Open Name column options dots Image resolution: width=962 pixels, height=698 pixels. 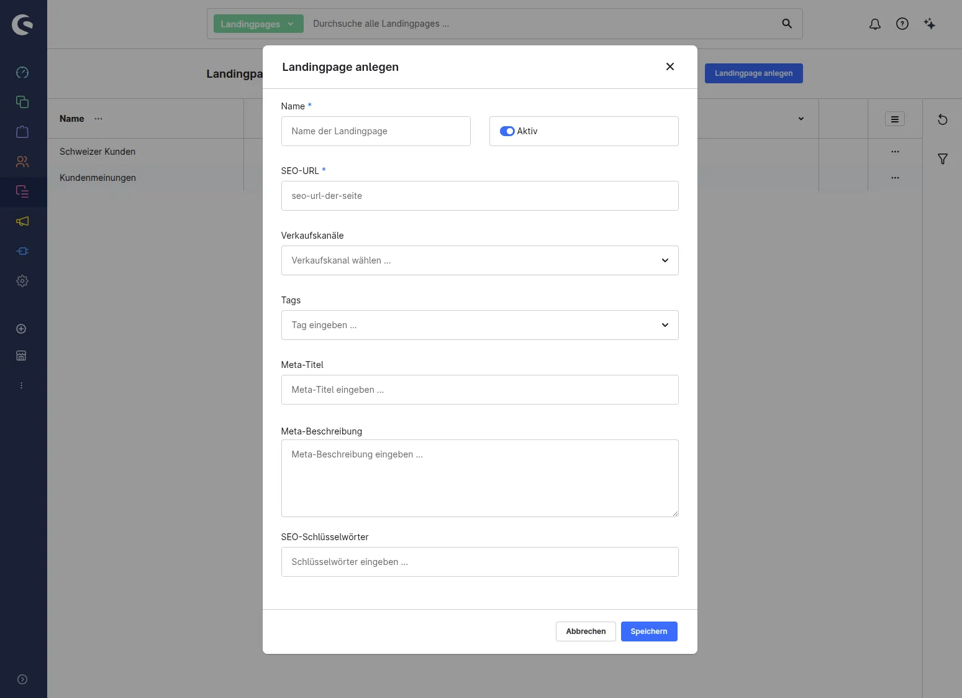coord(98,119)
